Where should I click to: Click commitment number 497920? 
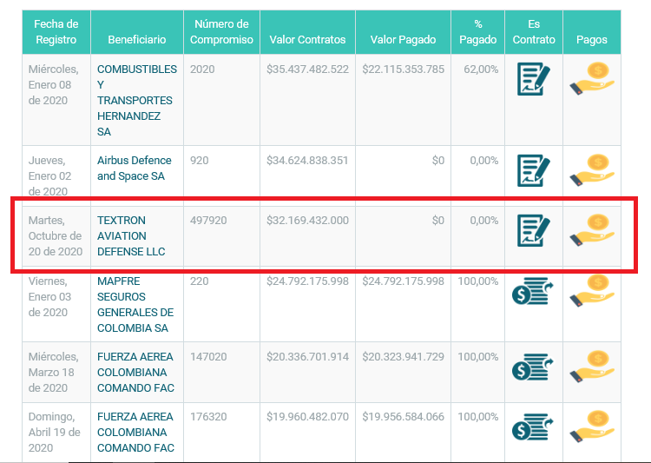click(x=208, y=221)
